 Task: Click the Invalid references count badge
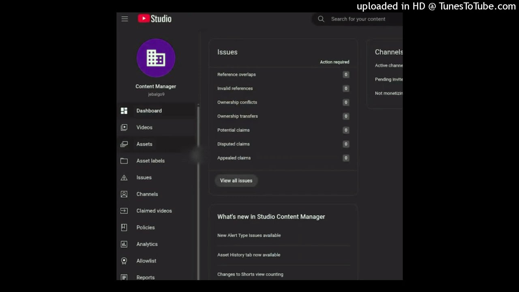[346, 88]
